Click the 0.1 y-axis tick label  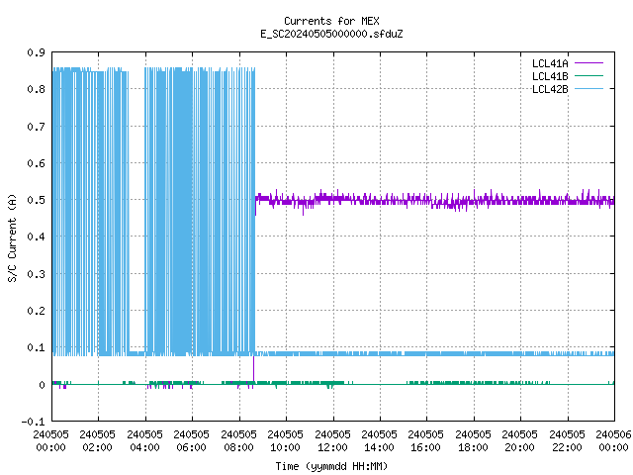pyautogui.click(x=36, y=347)
